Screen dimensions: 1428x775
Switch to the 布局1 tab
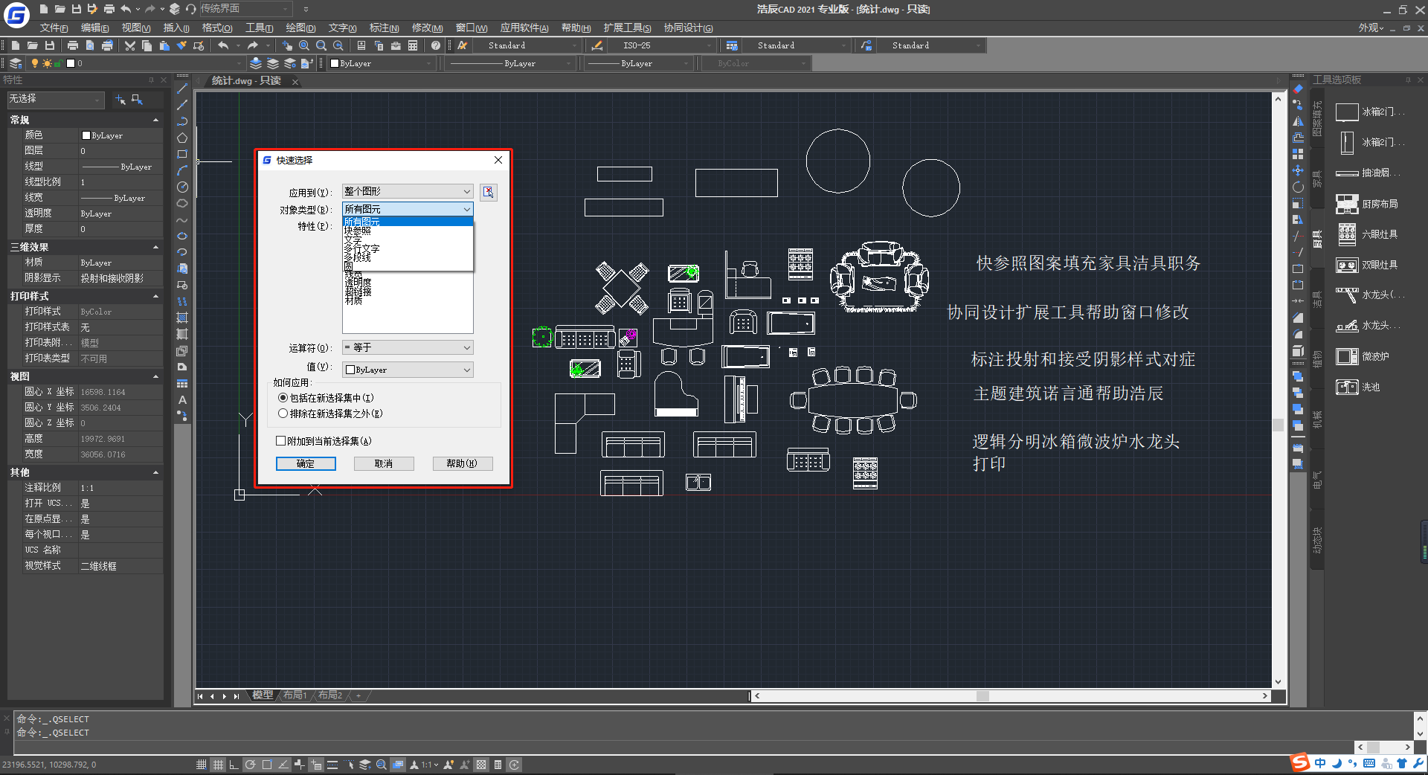295,695
